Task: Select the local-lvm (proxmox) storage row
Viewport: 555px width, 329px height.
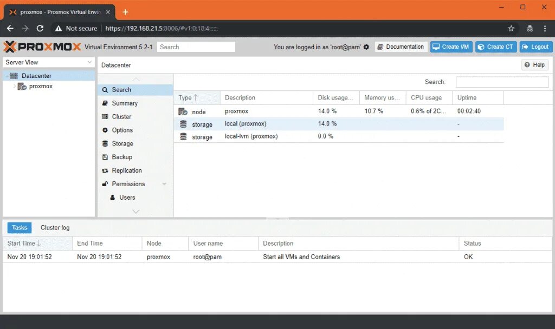Action: 339,136
